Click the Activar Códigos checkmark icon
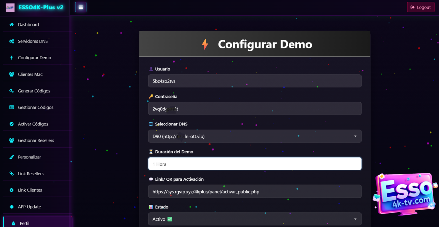This screenshot has height=227, width=439. (12, 124)
